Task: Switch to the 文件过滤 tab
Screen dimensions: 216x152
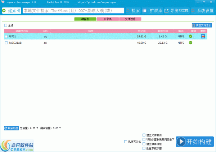Action: pyautogui.click(x=130, y=19)
